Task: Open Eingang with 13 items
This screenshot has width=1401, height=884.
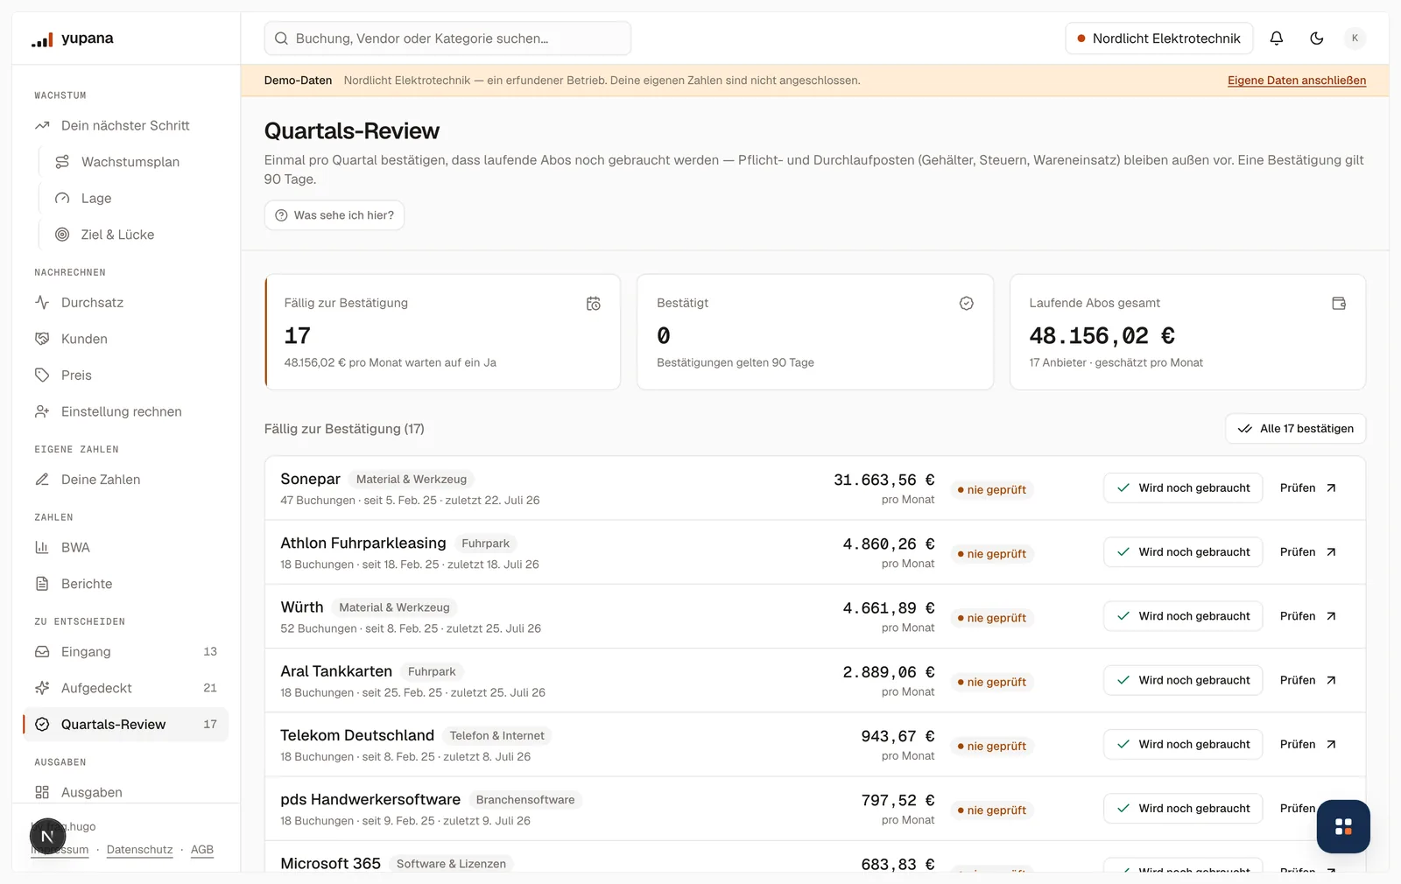Action: pos(125,652)
